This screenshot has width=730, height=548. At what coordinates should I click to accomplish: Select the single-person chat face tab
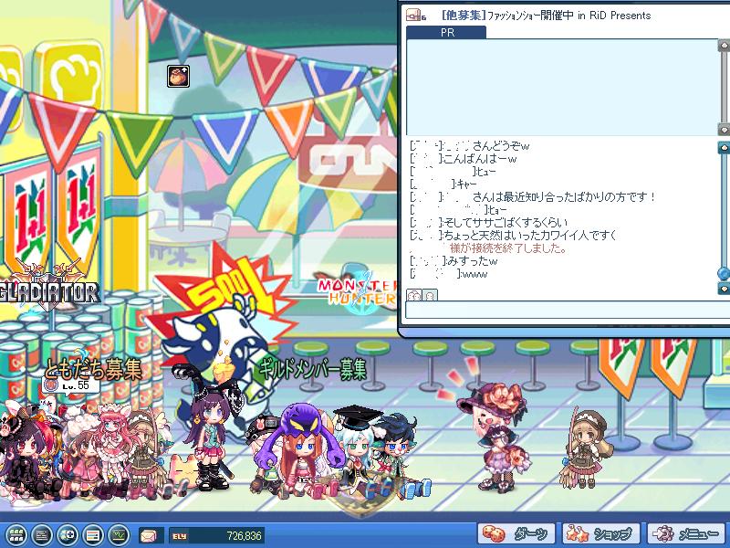click(x=430, y=295)
